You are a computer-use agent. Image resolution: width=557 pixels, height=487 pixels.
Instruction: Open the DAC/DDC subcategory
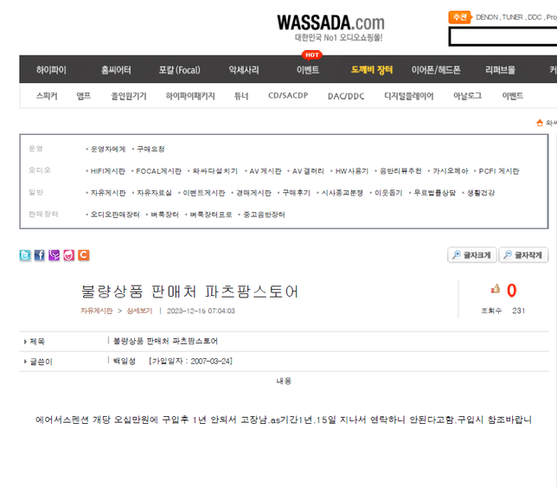[346, 96]
